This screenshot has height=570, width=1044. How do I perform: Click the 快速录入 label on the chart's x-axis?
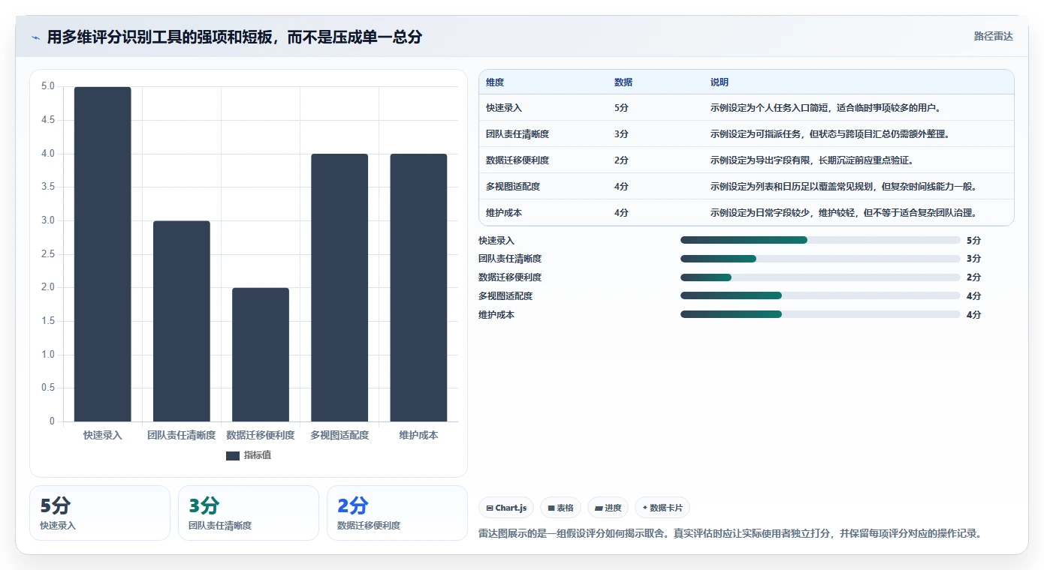click(x=102, y=435)
